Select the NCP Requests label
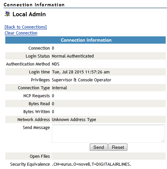This screenshot has width=167, height=169. tap(37, 96)
